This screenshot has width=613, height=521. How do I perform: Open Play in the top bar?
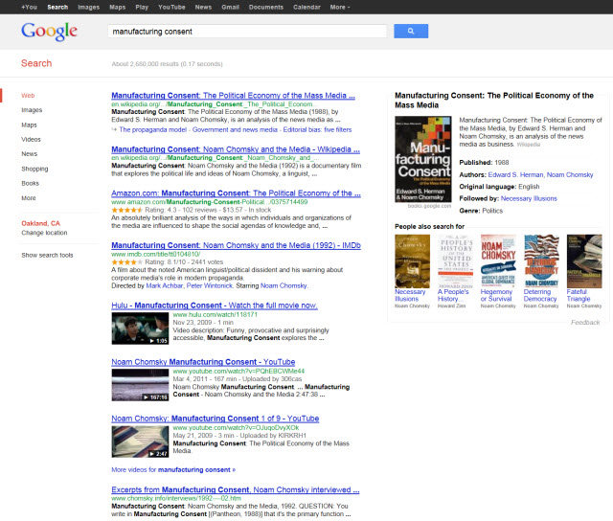point(142,7)
